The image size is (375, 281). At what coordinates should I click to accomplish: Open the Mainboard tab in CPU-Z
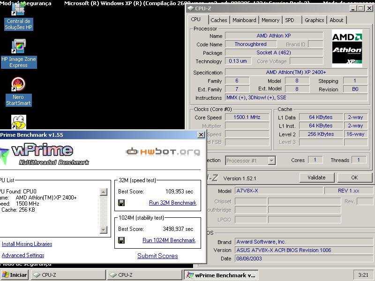[244, 20]
